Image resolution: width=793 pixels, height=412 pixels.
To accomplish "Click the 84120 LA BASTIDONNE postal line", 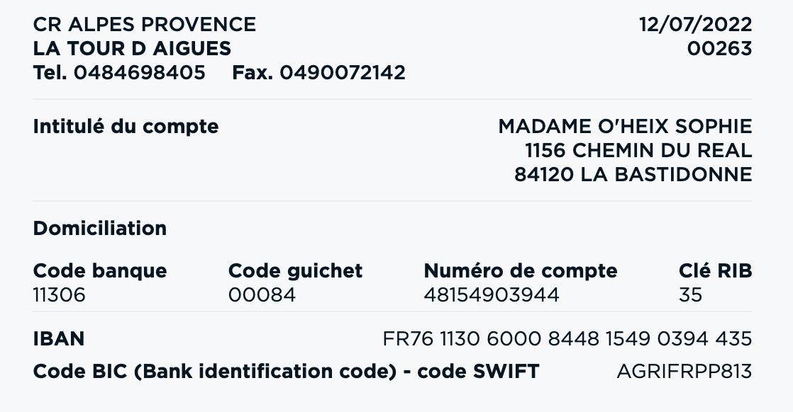I will tap(633, 175).
